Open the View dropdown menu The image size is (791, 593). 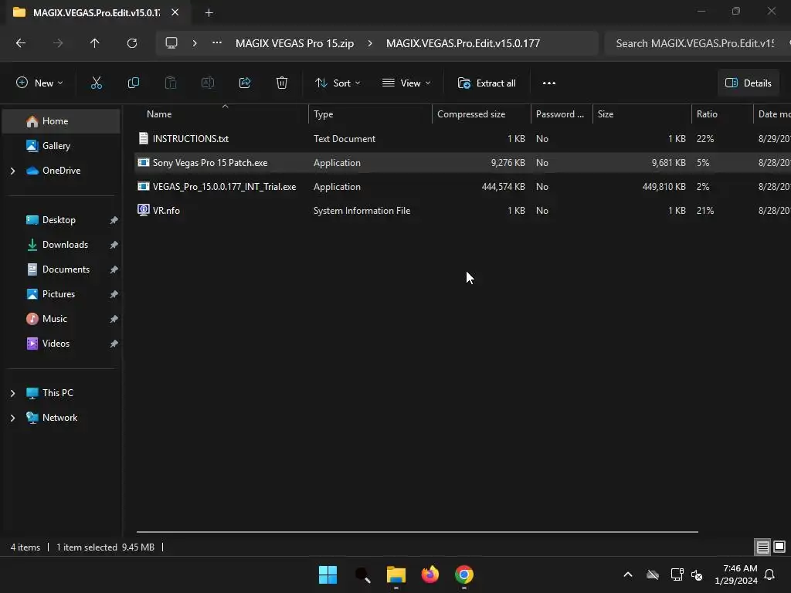click(x=406, y=83)
